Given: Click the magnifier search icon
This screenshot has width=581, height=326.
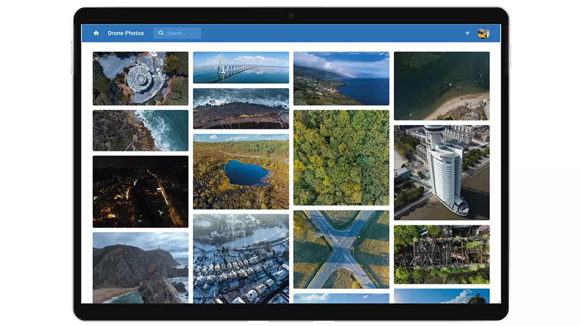Looking at the screenshot, I should (x=161, y=33).
